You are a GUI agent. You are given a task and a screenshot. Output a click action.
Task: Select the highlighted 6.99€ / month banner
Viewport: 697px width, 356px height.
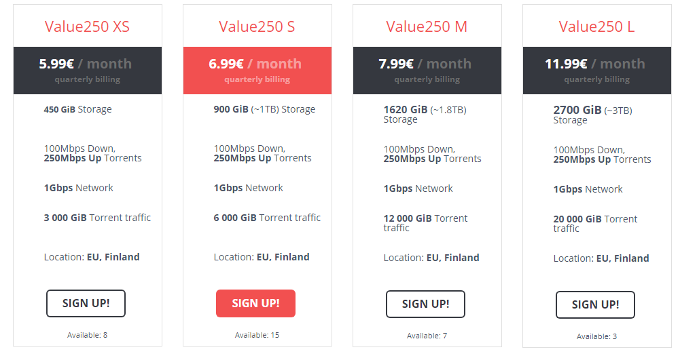[x=257, y=70]
